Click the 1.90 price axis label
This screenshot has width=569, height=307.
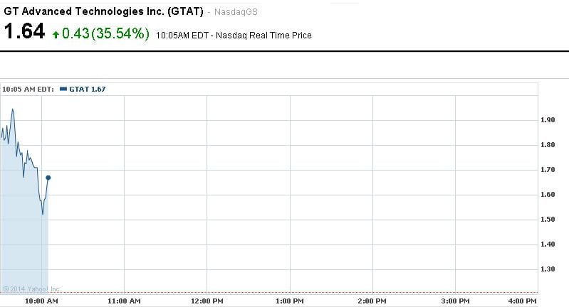548,120
